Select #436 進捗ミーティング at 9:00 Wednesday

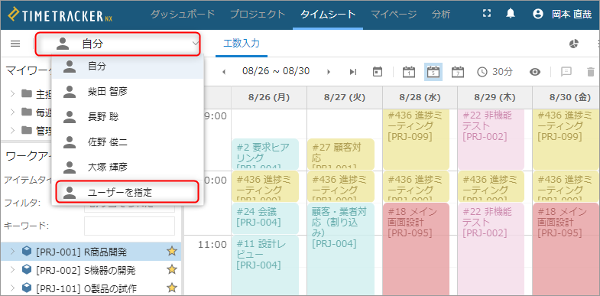tap(417, 139)
